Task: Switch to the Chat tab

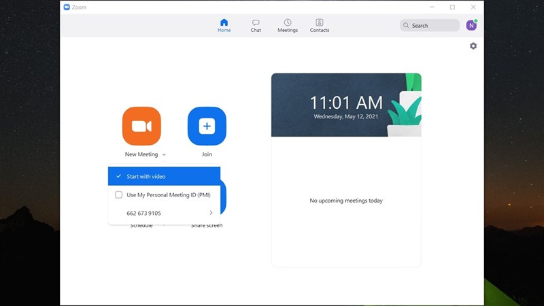Action: 256,26
